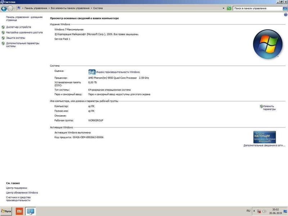Screen dimensions: 288x216
Task: Open Центр поддержки link
Action: (17, 188)
